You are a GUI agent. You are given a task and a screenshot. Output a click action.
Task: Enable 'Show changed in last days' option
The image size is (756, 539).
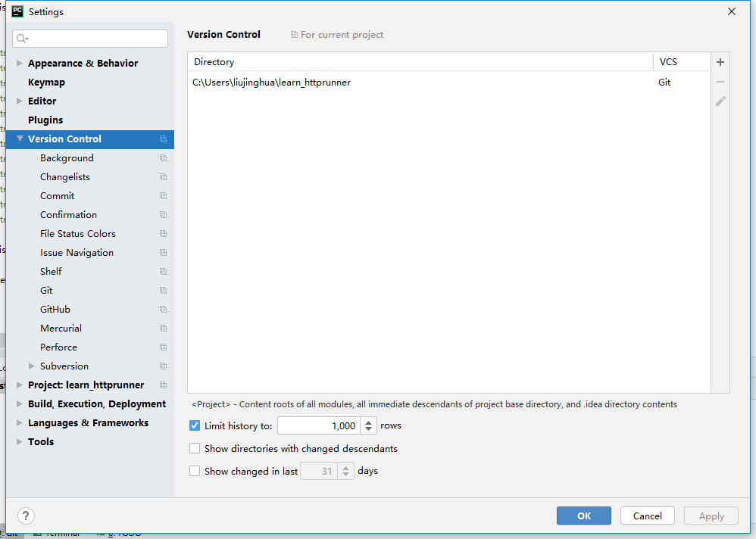195,471
